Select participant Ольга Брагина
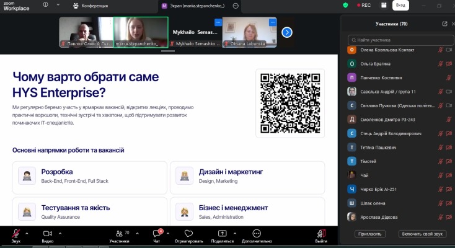The width and height of the screenshot is (455, 248). click(x=400, y=64)
